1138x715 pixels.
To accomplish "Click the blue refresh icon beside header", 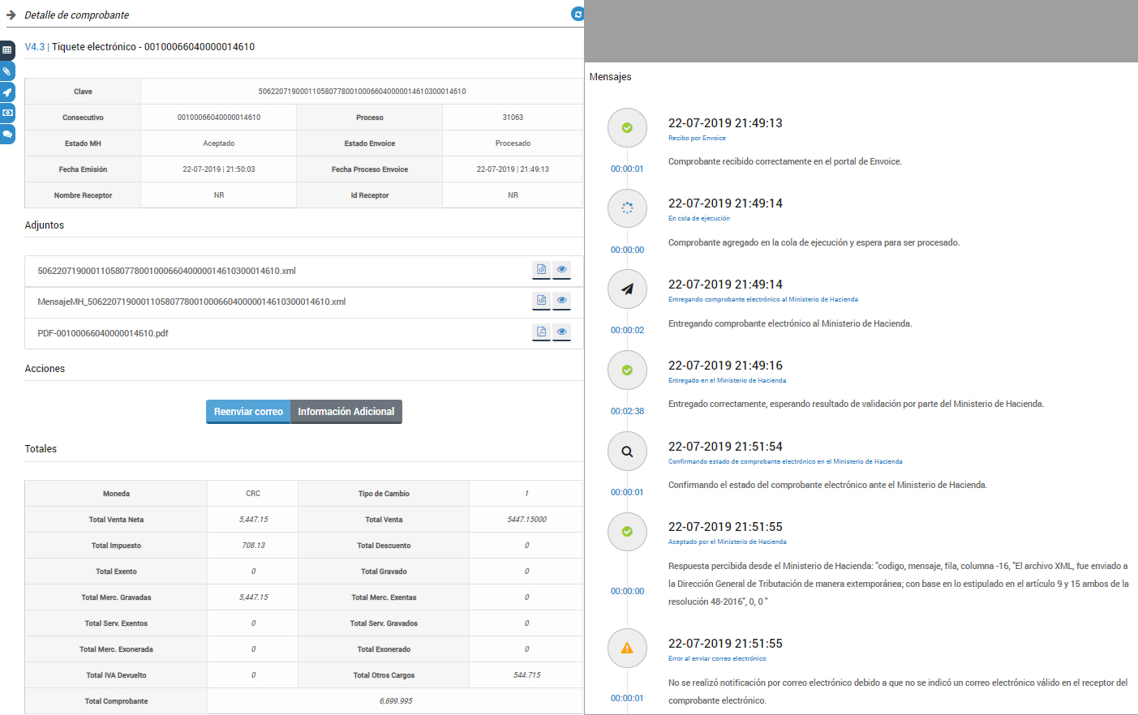I will click(578, 14).
